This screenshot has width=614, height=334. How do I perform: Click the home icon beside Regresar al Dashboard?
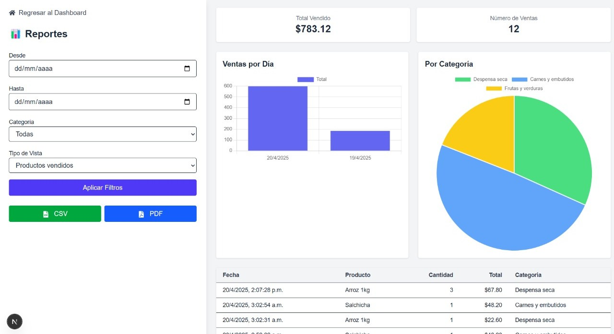pyautogui.click(x=12, y=12)
